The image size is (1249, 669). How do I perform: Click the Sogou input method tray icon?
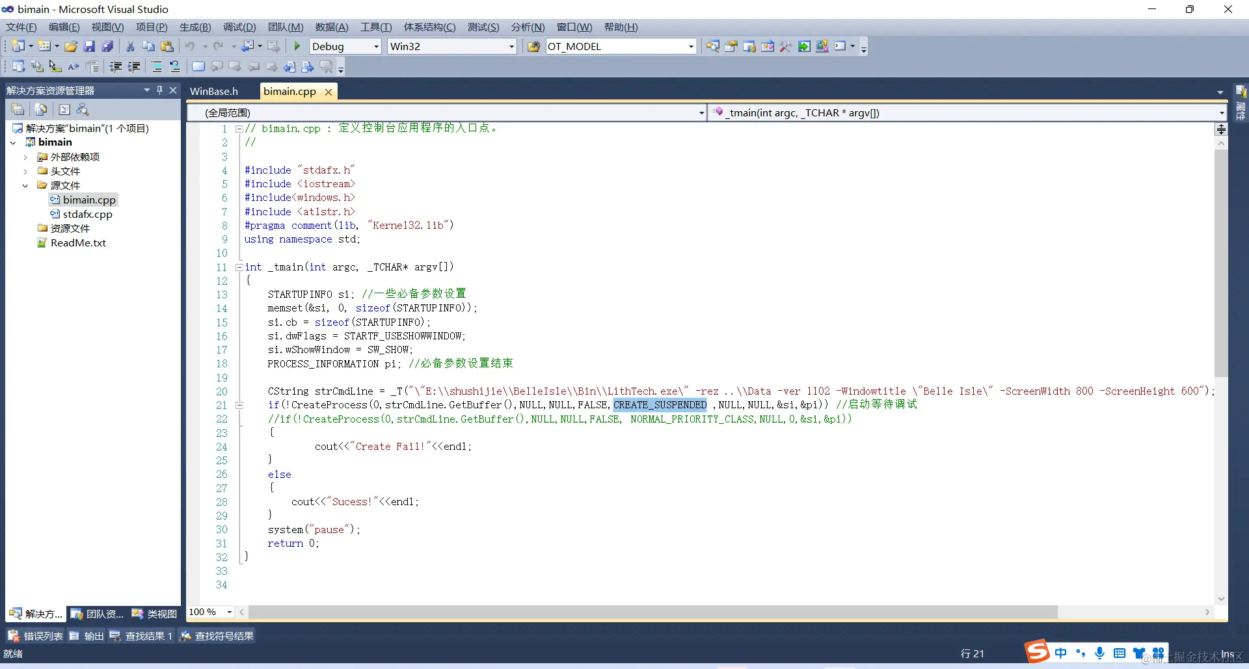(1037, 651)
